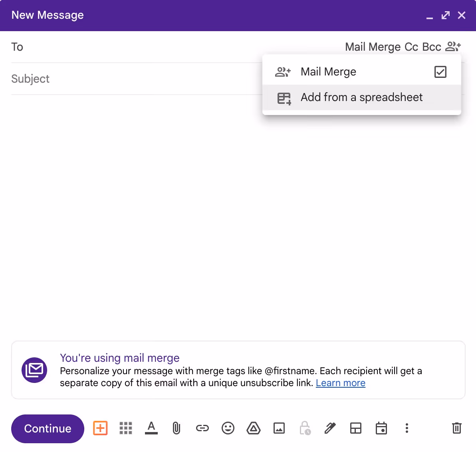Image resolution: width=476 pixels, height=452 pixels.
Task: Open the Learn more link
Action: point(341,383)
